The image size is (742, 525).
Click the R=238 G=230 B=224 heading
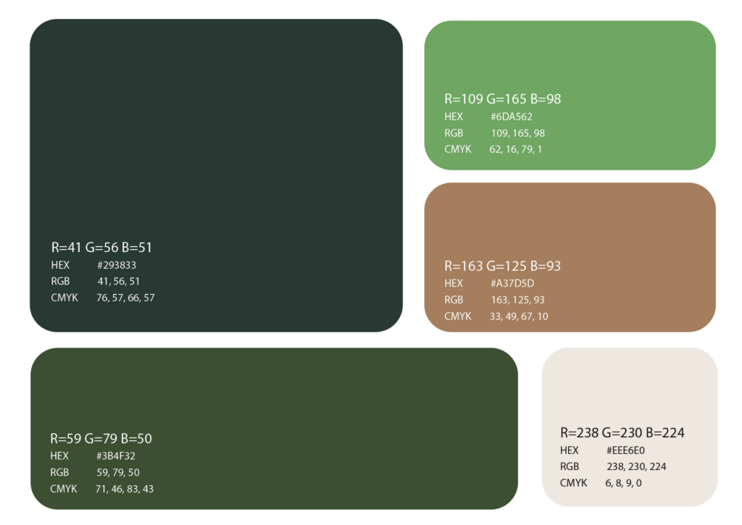[x=622, y=433]
